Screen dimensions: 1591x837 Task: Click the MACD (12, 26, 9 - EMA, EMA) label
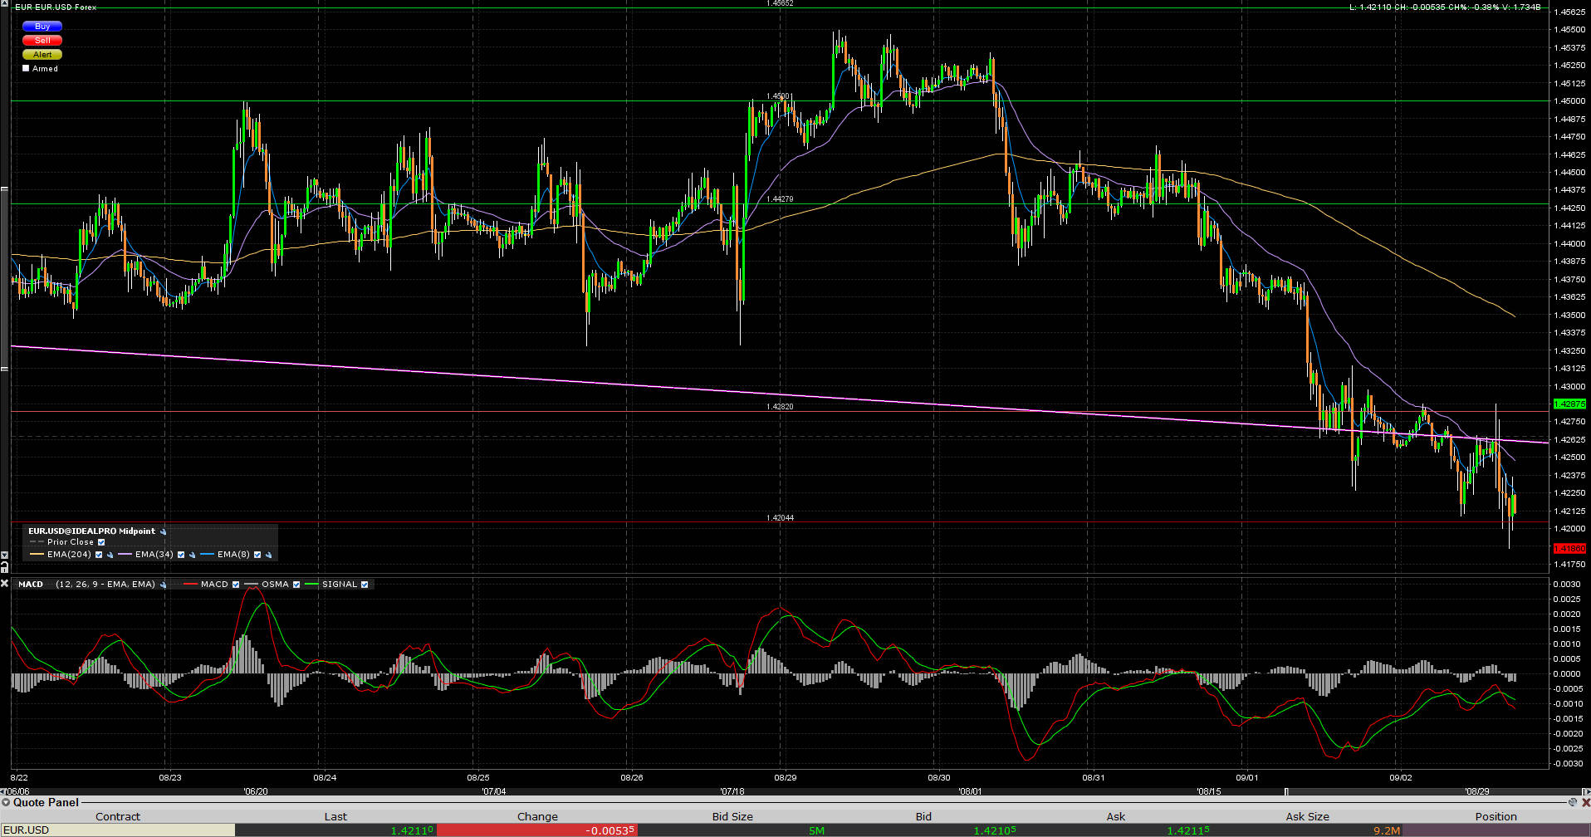(86, 585)
